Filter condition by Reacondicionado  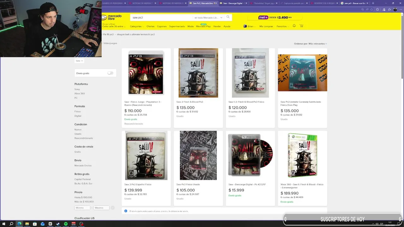tap(84, 138)
